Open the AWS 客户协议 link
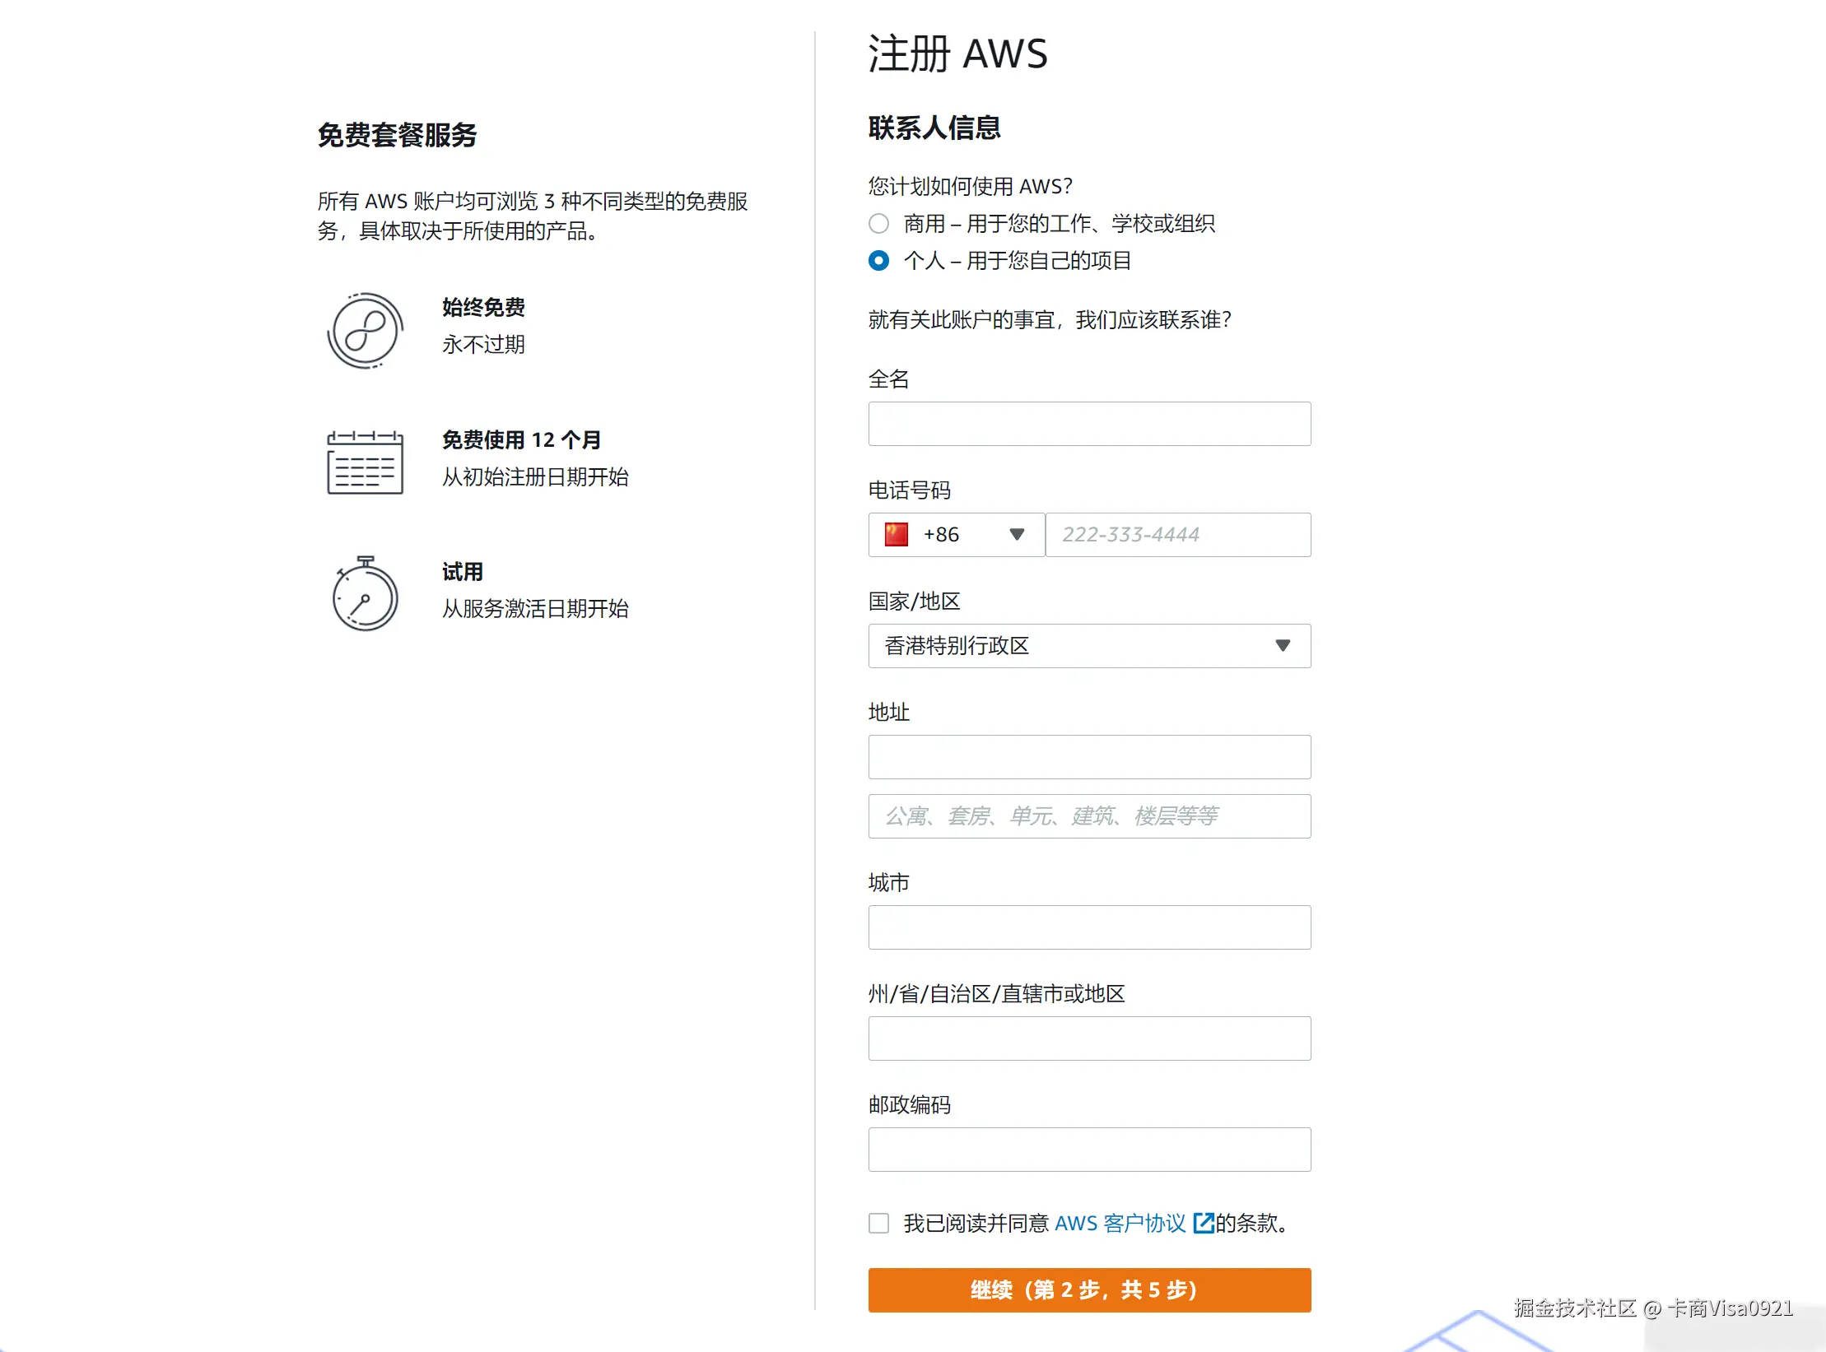Image resolution: width=1826 pixels, height=1352 pixels. click(x=1120, y=1223)
